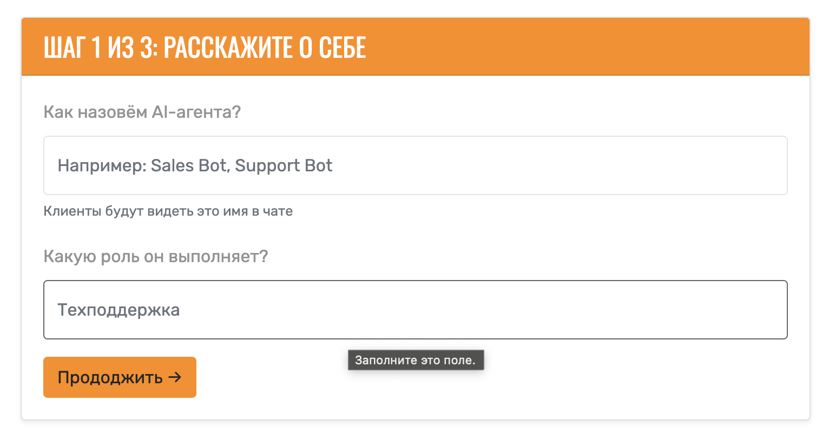Focus the AI-agent name input field
The width and height of the screenshot is (829, 440).
[x=415, y=165]
